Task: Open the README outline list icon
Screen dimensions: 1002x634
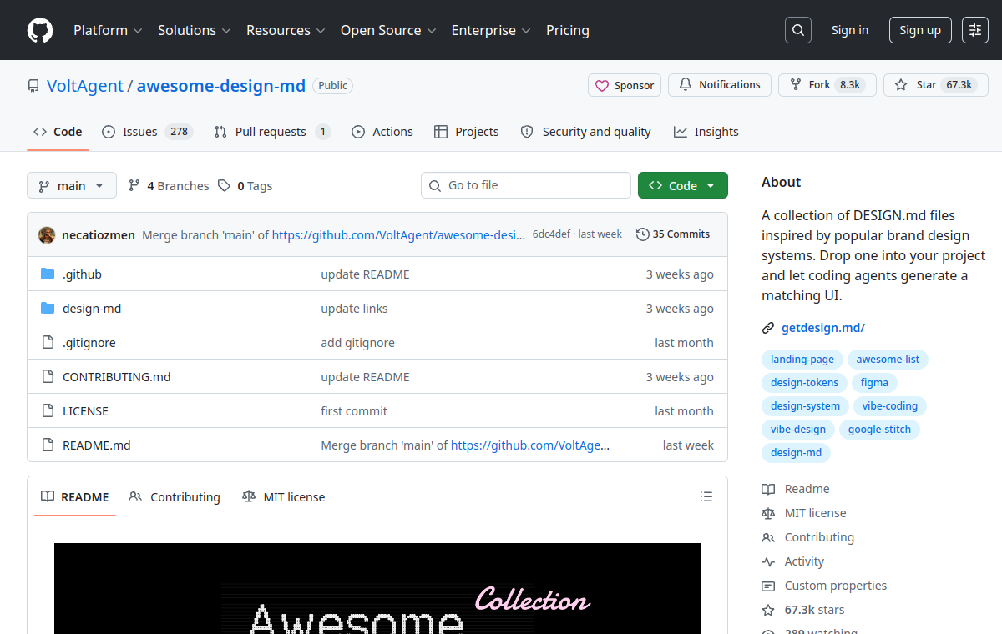Action: 706,497
